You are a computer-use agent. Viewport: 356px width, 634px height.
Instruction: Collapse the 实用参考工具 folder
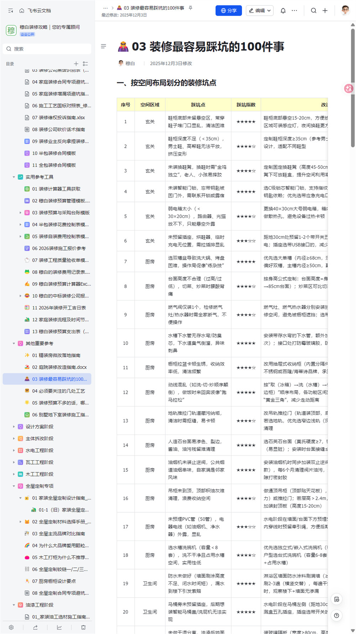pyautogui.click(x=14, y=177)
